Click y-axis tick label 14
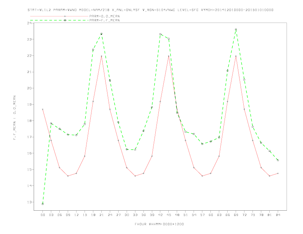The width and height of the screenshot is (303, 234). tap(29, 186)
